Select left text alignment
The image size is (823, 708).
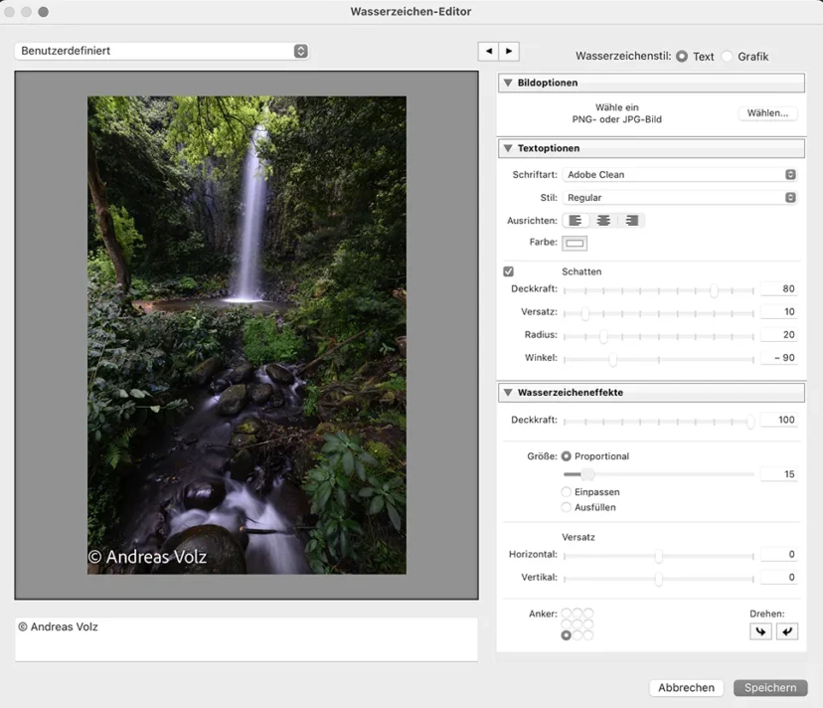pyautogui.click(x=576, y=220)
